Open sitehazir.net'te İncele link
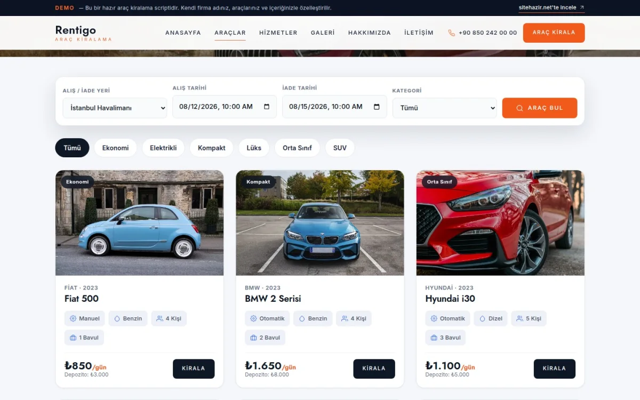 551,8
